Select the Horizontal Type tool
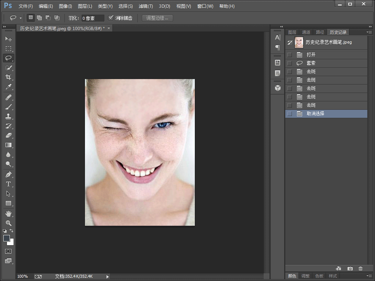Image resolution: width=375 pixels, height=281 pixels. pos(8,184)
